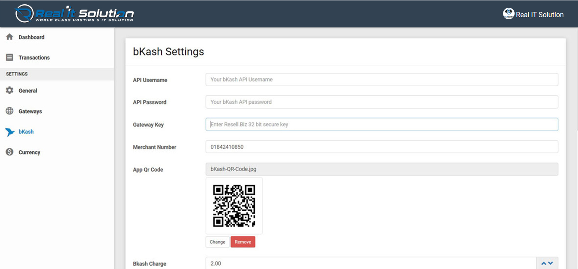Image resolution: width=578 pixels, height=269 pixels.
Task: Click the Real IT Solution header logo
Action: (x=75, y=14)
